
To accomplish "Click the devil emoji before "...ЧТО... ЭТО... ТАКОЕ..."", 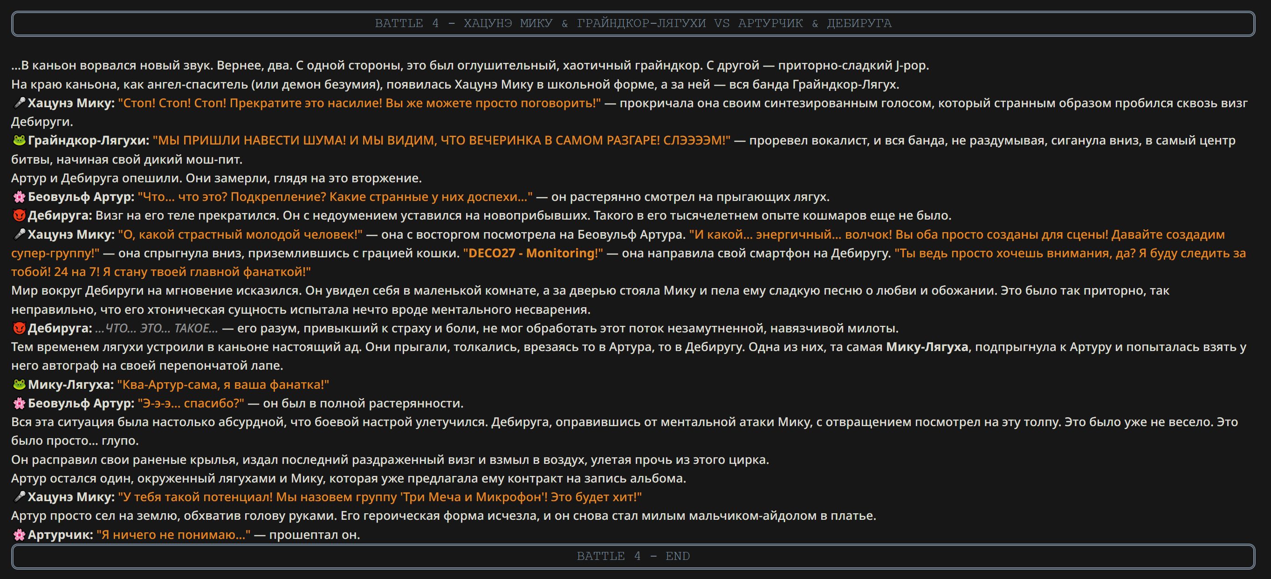I will (19, 328).
